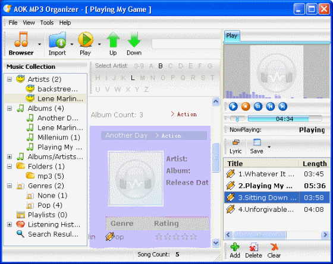Expand the Listening History node
Image resolution: width=333 pixels, height=264 pixels.
click(x=10, y=225)
